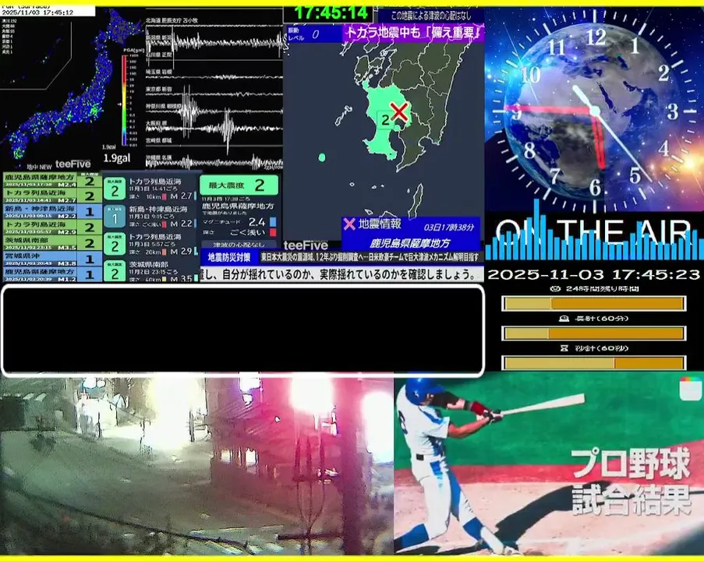The height and width of the screenshot is (561, 704).
Task: Click the analog Earth clock face
Action: pyautogui.click(x=594, y=110)
